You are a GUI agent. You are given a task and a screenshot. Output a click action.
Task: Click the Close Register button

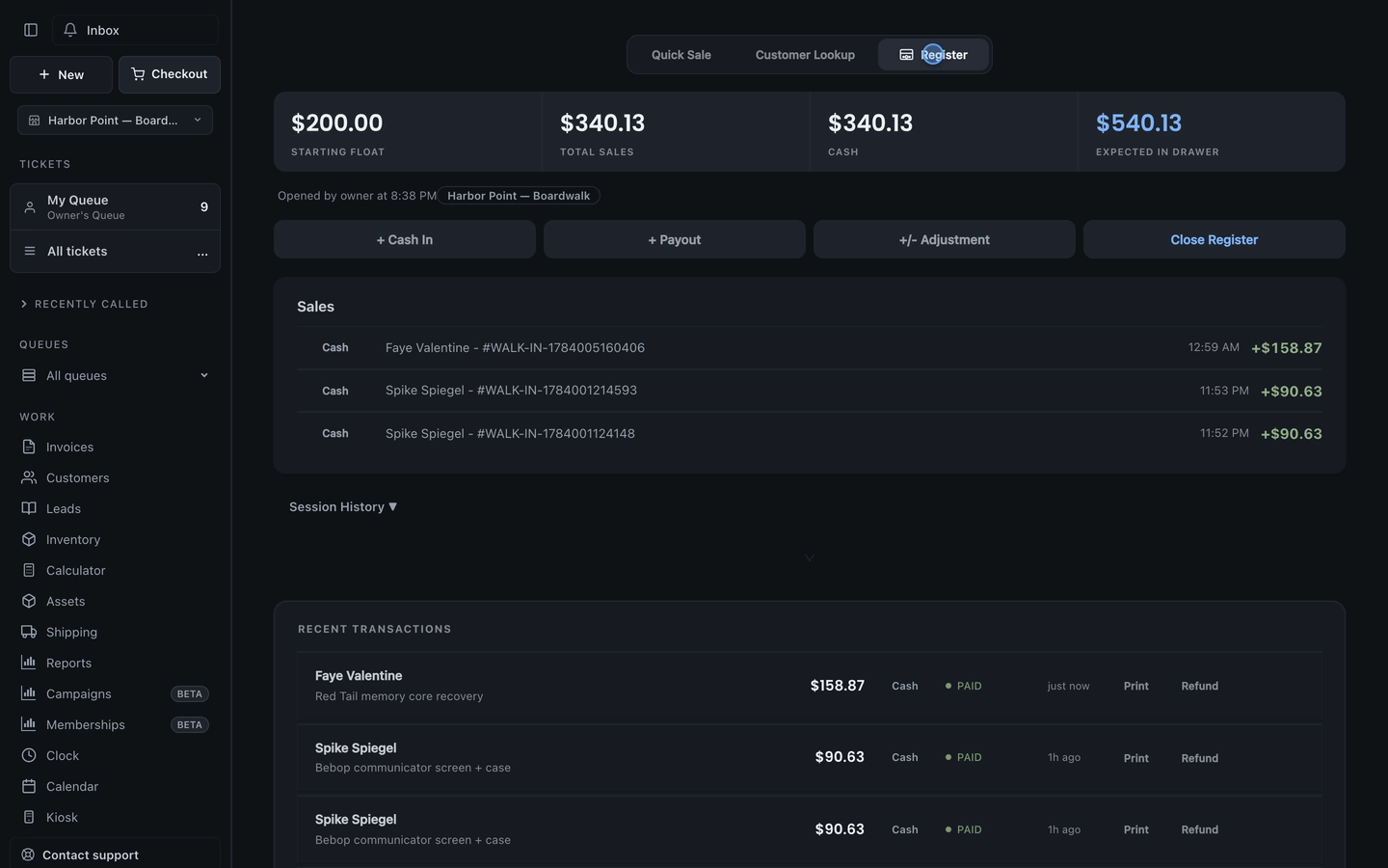1214,239
